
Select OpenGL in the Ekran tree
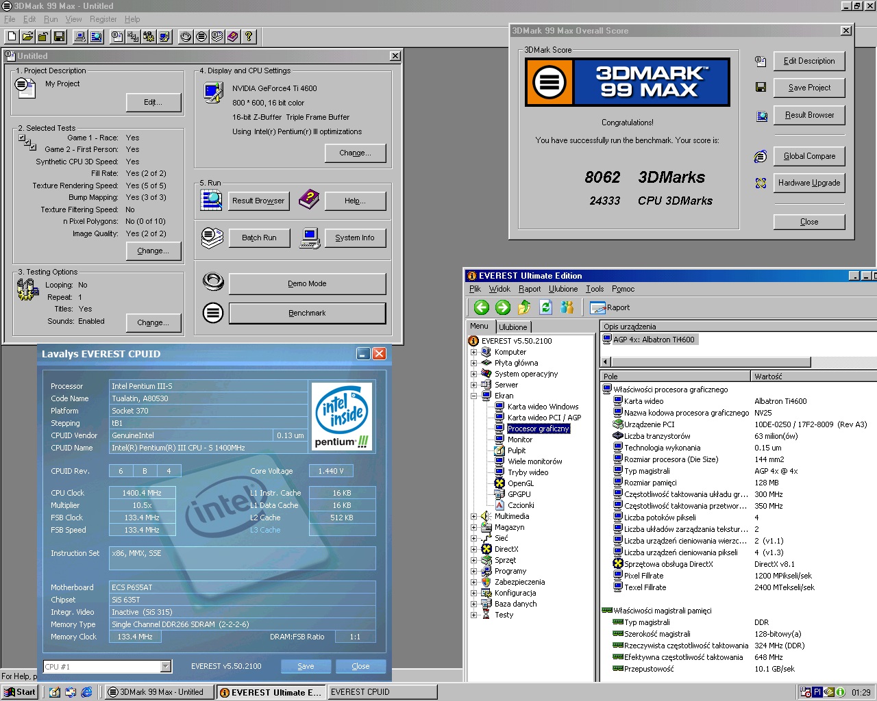coord(521,484)
